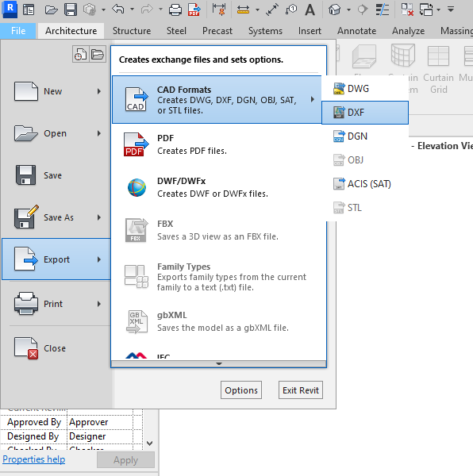473x476 pixels.
Task: Click the Open folder icon in quick access toolbar
Action: point(51,10)
